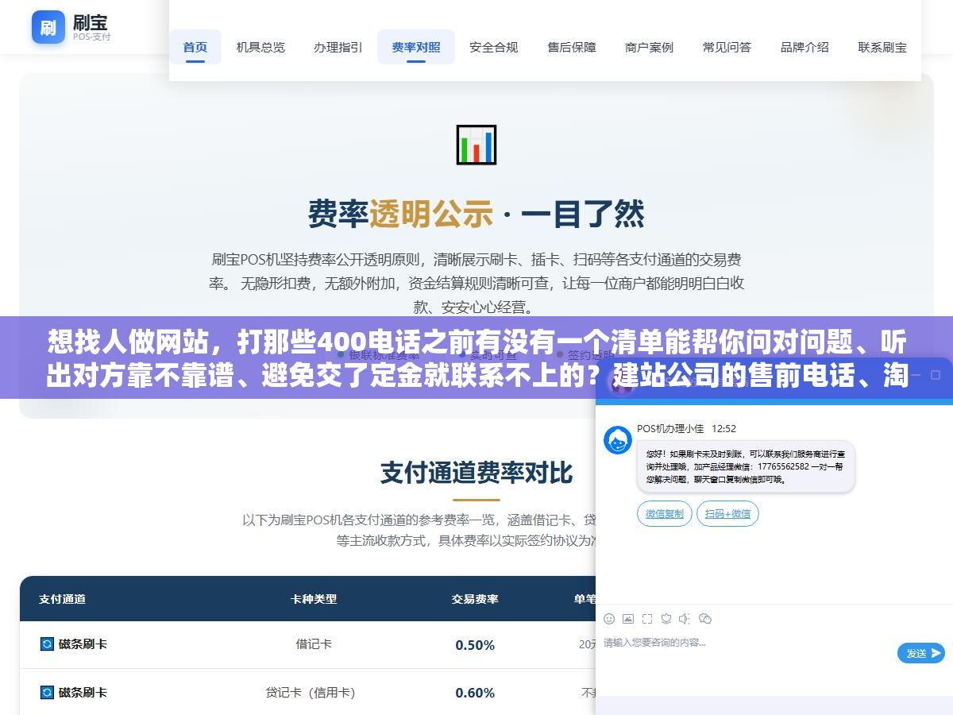Click the screenshot capture icon in the chat
This screenshot has height=715, width=953.
(647, 619)
